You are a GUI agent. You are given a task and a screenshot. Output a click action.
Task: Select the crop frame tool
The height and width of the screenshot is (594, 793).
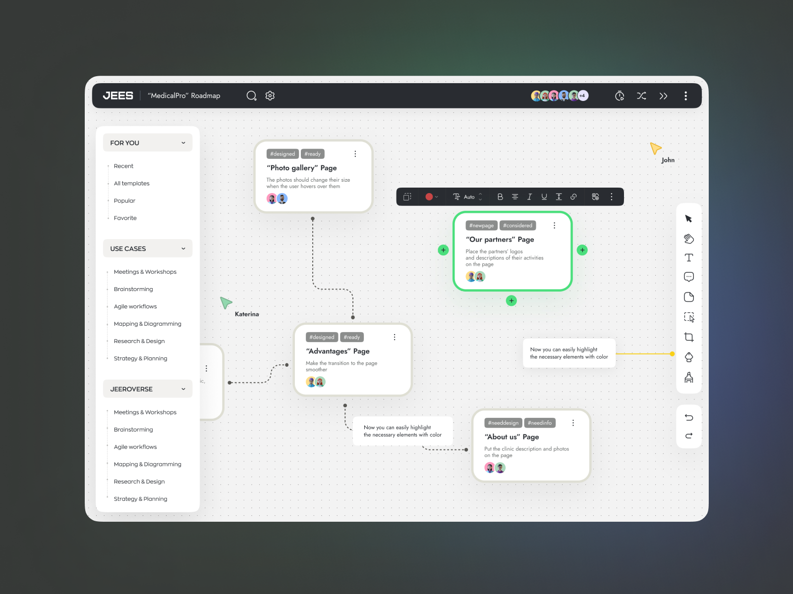pyautogui.click(x=689, y=337)
